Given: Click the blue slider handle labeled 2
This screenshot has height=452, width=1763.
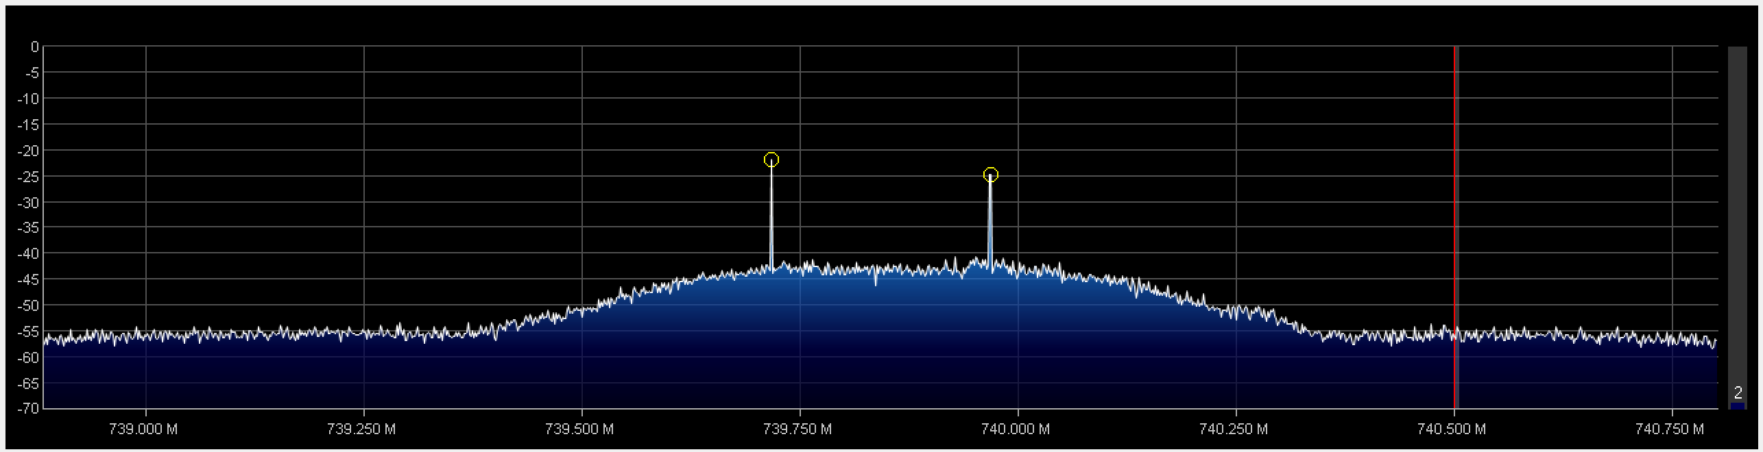Looking at the screenshot, I should tap(1737, 405).
